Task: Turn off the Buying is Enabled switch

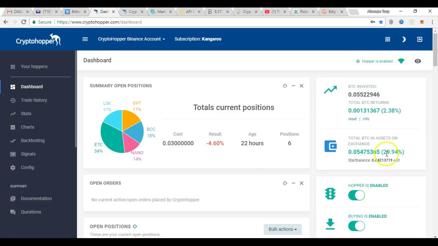Action: tap(357, 226)
